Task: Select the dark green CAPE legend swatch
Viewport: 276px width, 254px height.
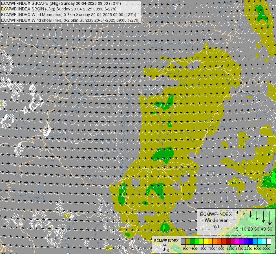Action: [192, 241]
